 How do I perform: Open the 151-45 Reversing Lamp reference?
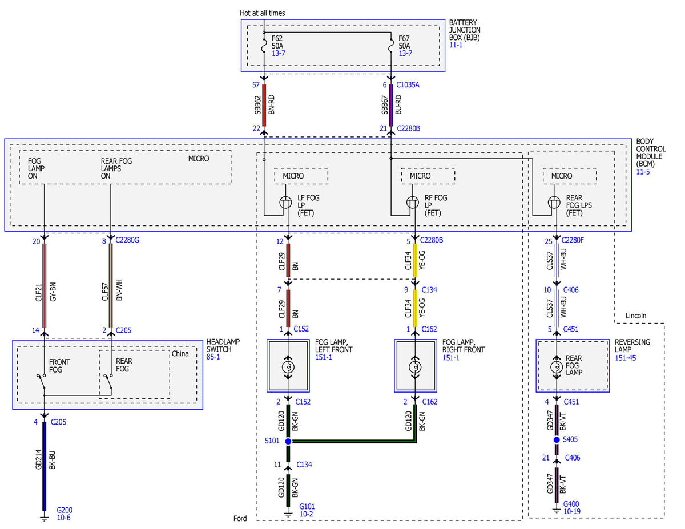pos(626,358)
